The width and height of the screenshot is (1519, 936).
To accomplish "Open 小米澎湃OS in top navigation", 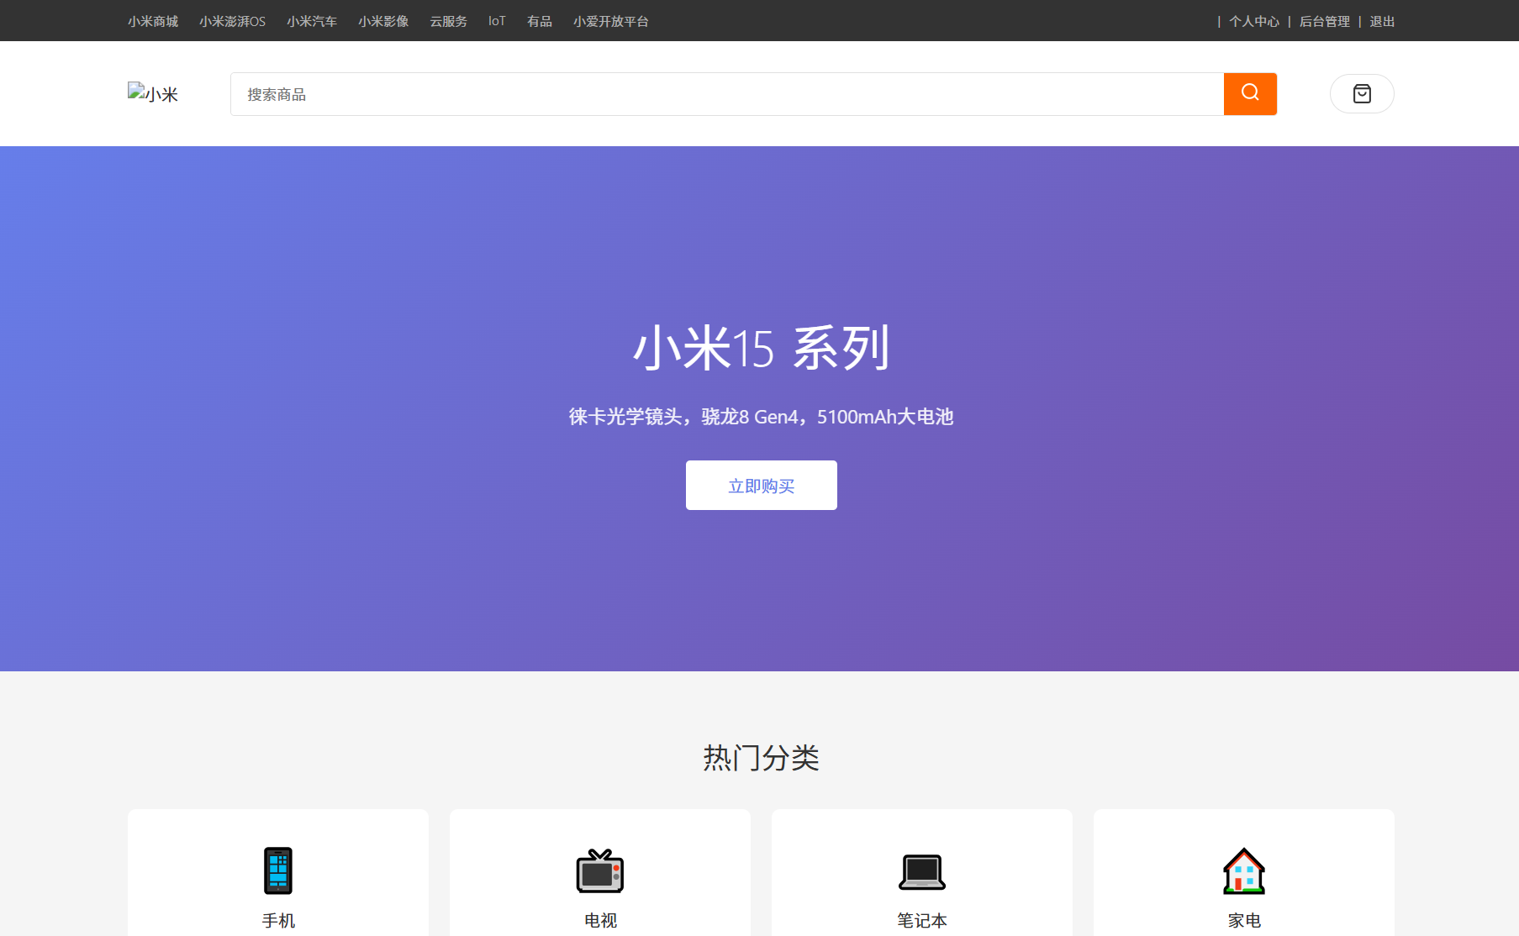I will point(232,21).
